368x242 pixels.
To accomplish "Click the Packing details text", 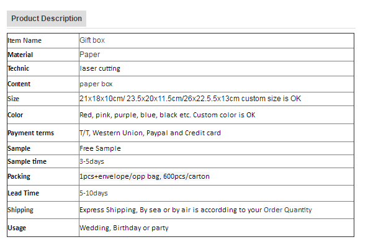I will 145,176.
